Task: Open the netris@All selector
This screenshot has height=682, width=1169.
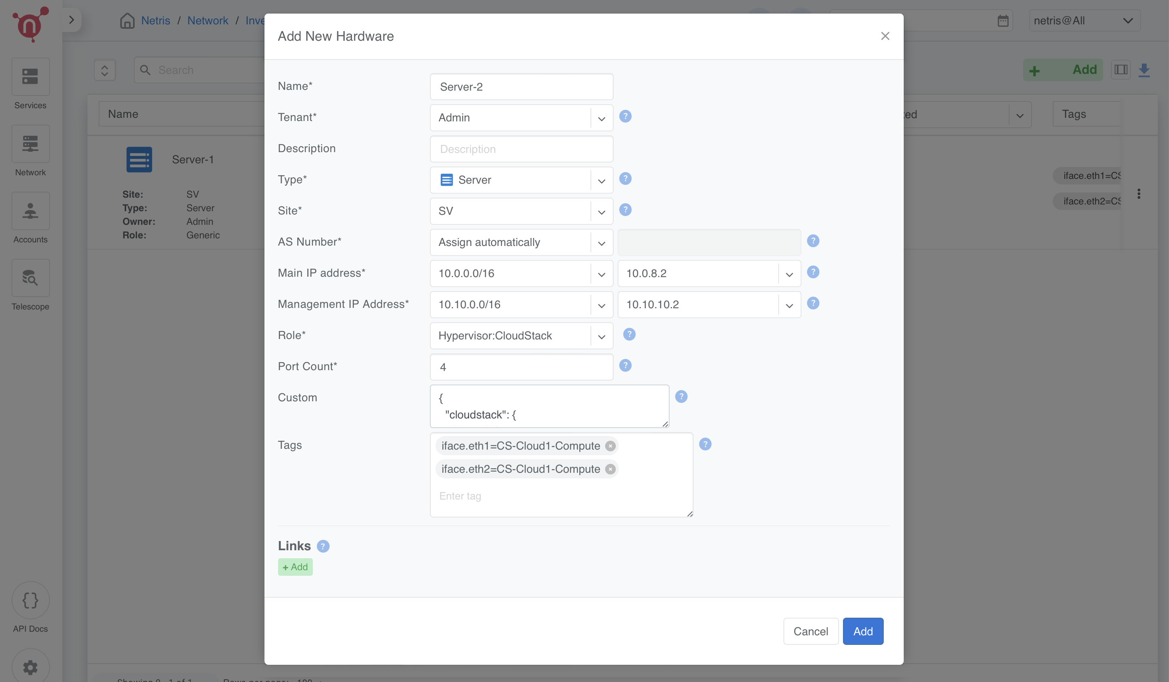Action: pyautogui.click(x=1084, y=20)
